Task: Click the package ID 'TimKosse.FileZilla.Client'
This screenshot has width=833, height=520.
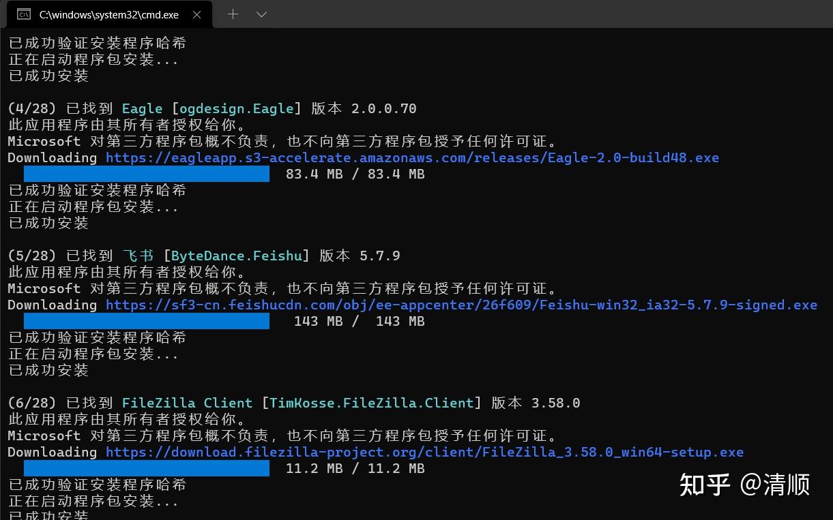Action: pos(372,403)
